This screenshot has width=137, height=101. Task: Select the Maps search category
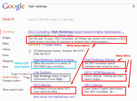tap(5, 43)
